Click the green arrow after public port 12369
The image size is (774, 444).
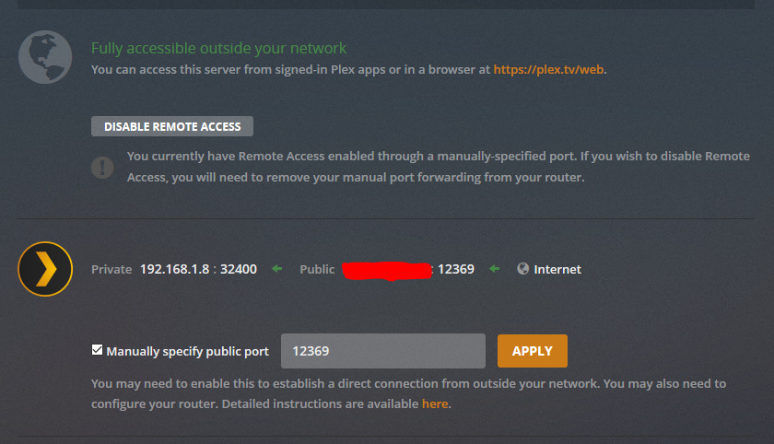point(495,269)
